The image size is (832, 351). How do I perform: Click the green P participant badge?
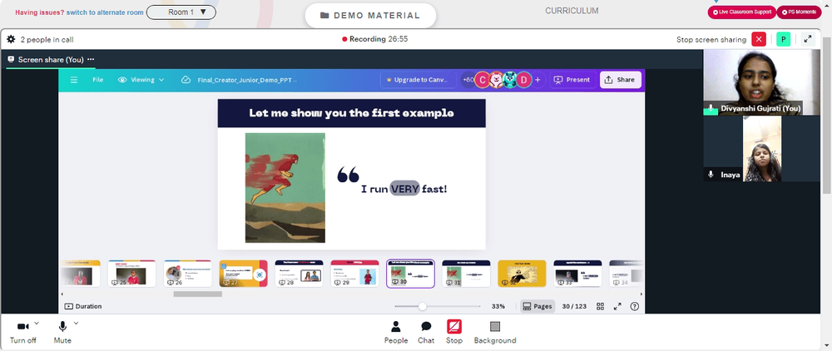(x=783, y=39)
